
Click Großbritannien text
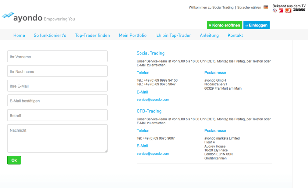[215, 158]
